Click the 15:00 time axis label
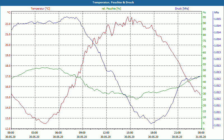 point(130,133)
